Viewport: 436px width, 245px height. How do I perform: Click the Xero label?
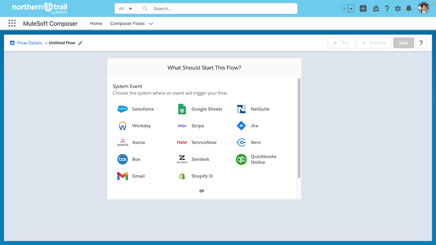coord(255,142)
